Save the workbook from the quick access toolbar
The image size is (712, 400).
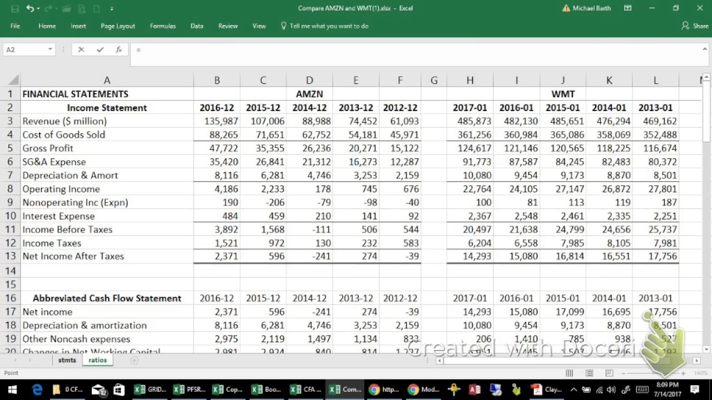click(x=15, y=8)
